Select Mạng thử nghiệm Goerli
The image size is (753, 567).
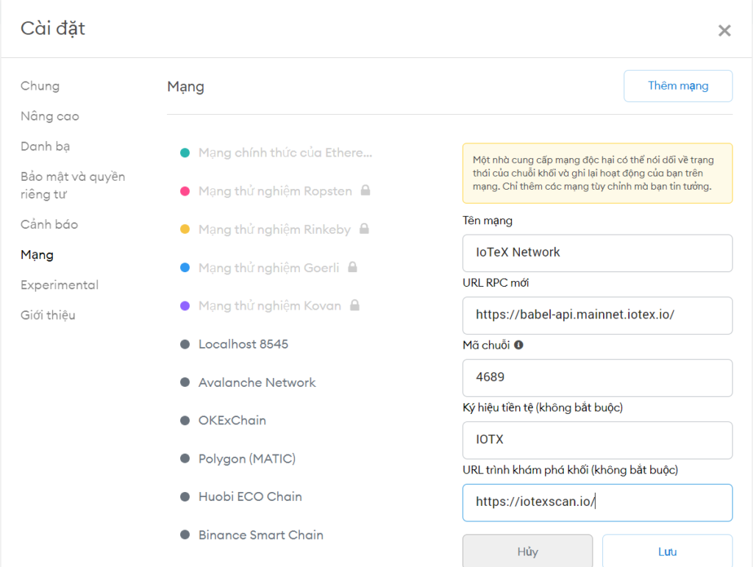pos(268,268)
